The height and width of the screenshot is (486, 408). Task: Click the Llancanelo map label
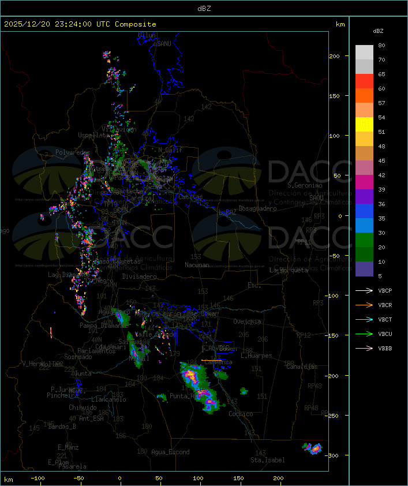108,399
